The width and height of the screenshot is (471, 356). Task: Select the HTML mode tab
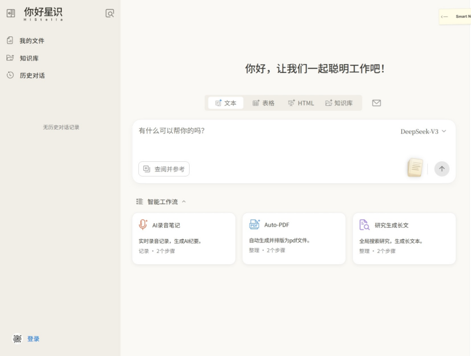pyautogui.click(x=300, y=103)
